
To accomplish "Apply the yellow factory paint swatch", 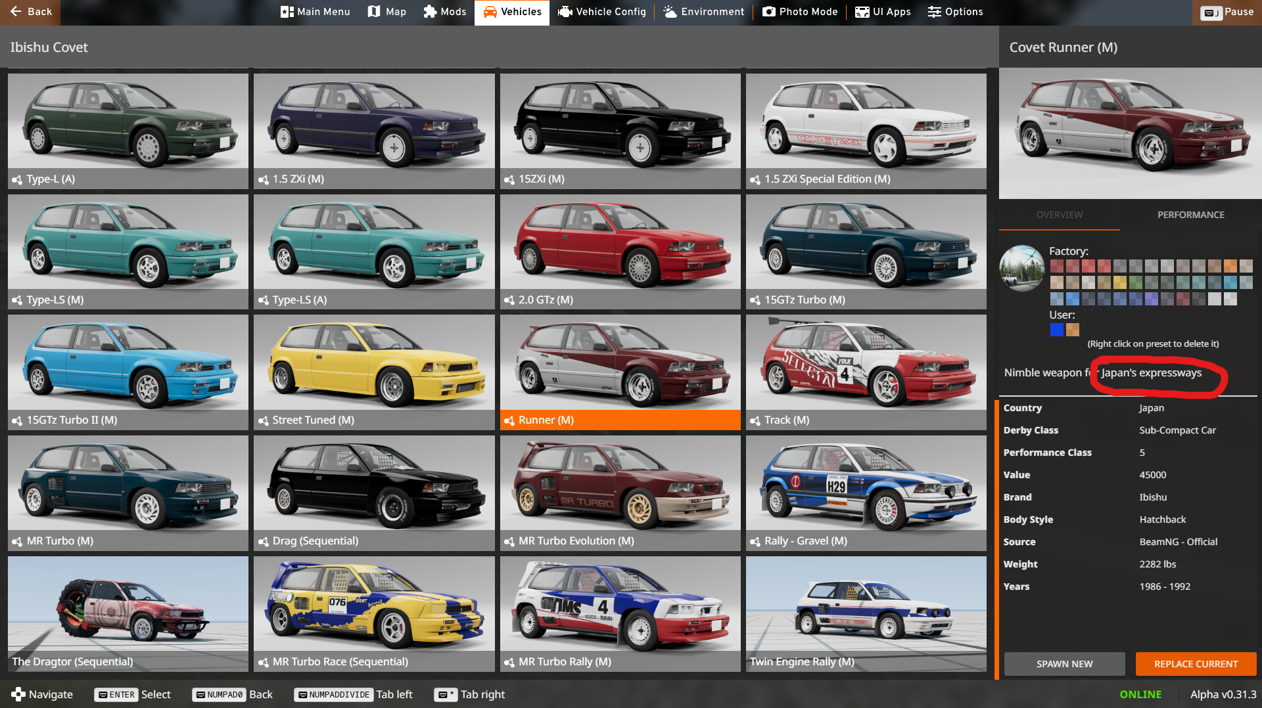I will pyautogui.click(x=1120, y=282).
